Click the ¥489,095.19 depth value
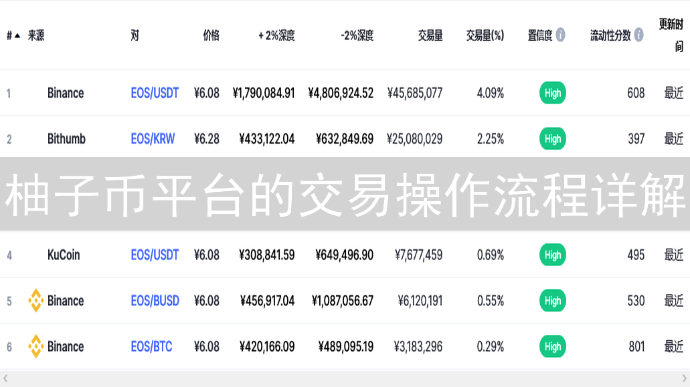The width and height of the screenshot is (690, 387). (346, 347)
